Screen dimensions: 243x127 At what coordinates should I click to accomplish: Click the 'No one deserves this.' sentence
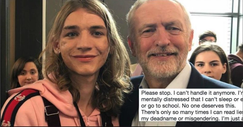click(x=208, y=106)
